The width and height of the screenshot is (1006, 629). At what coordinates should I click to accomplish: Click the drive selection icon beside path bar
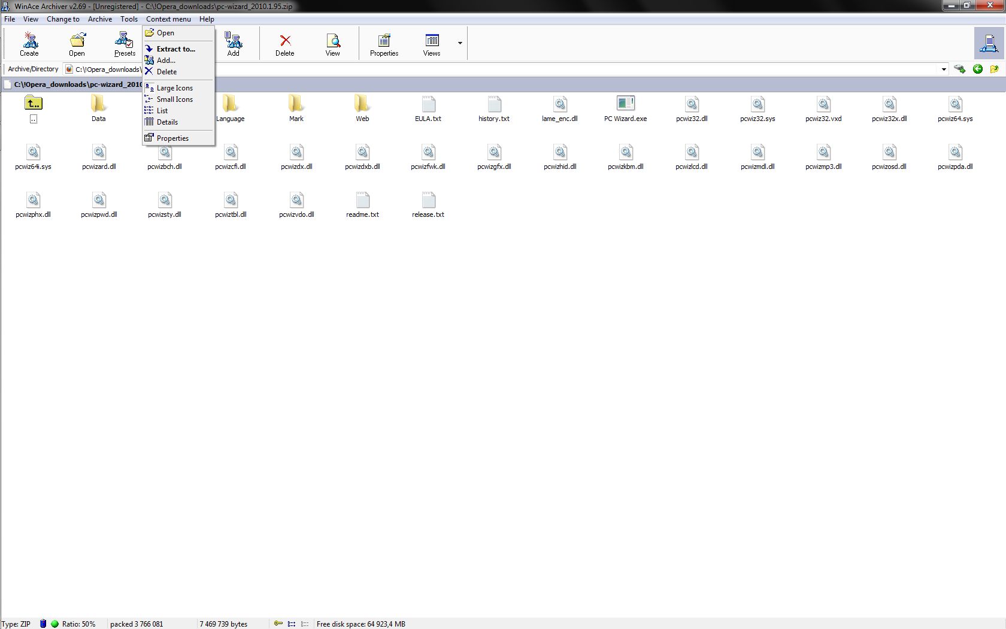960,69
